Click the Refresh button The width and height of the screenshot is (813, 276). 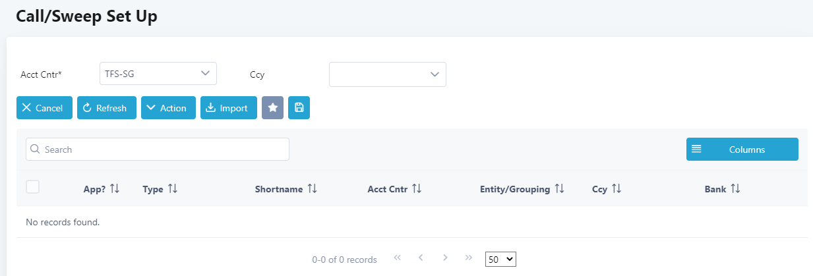(x=106, y=108)
